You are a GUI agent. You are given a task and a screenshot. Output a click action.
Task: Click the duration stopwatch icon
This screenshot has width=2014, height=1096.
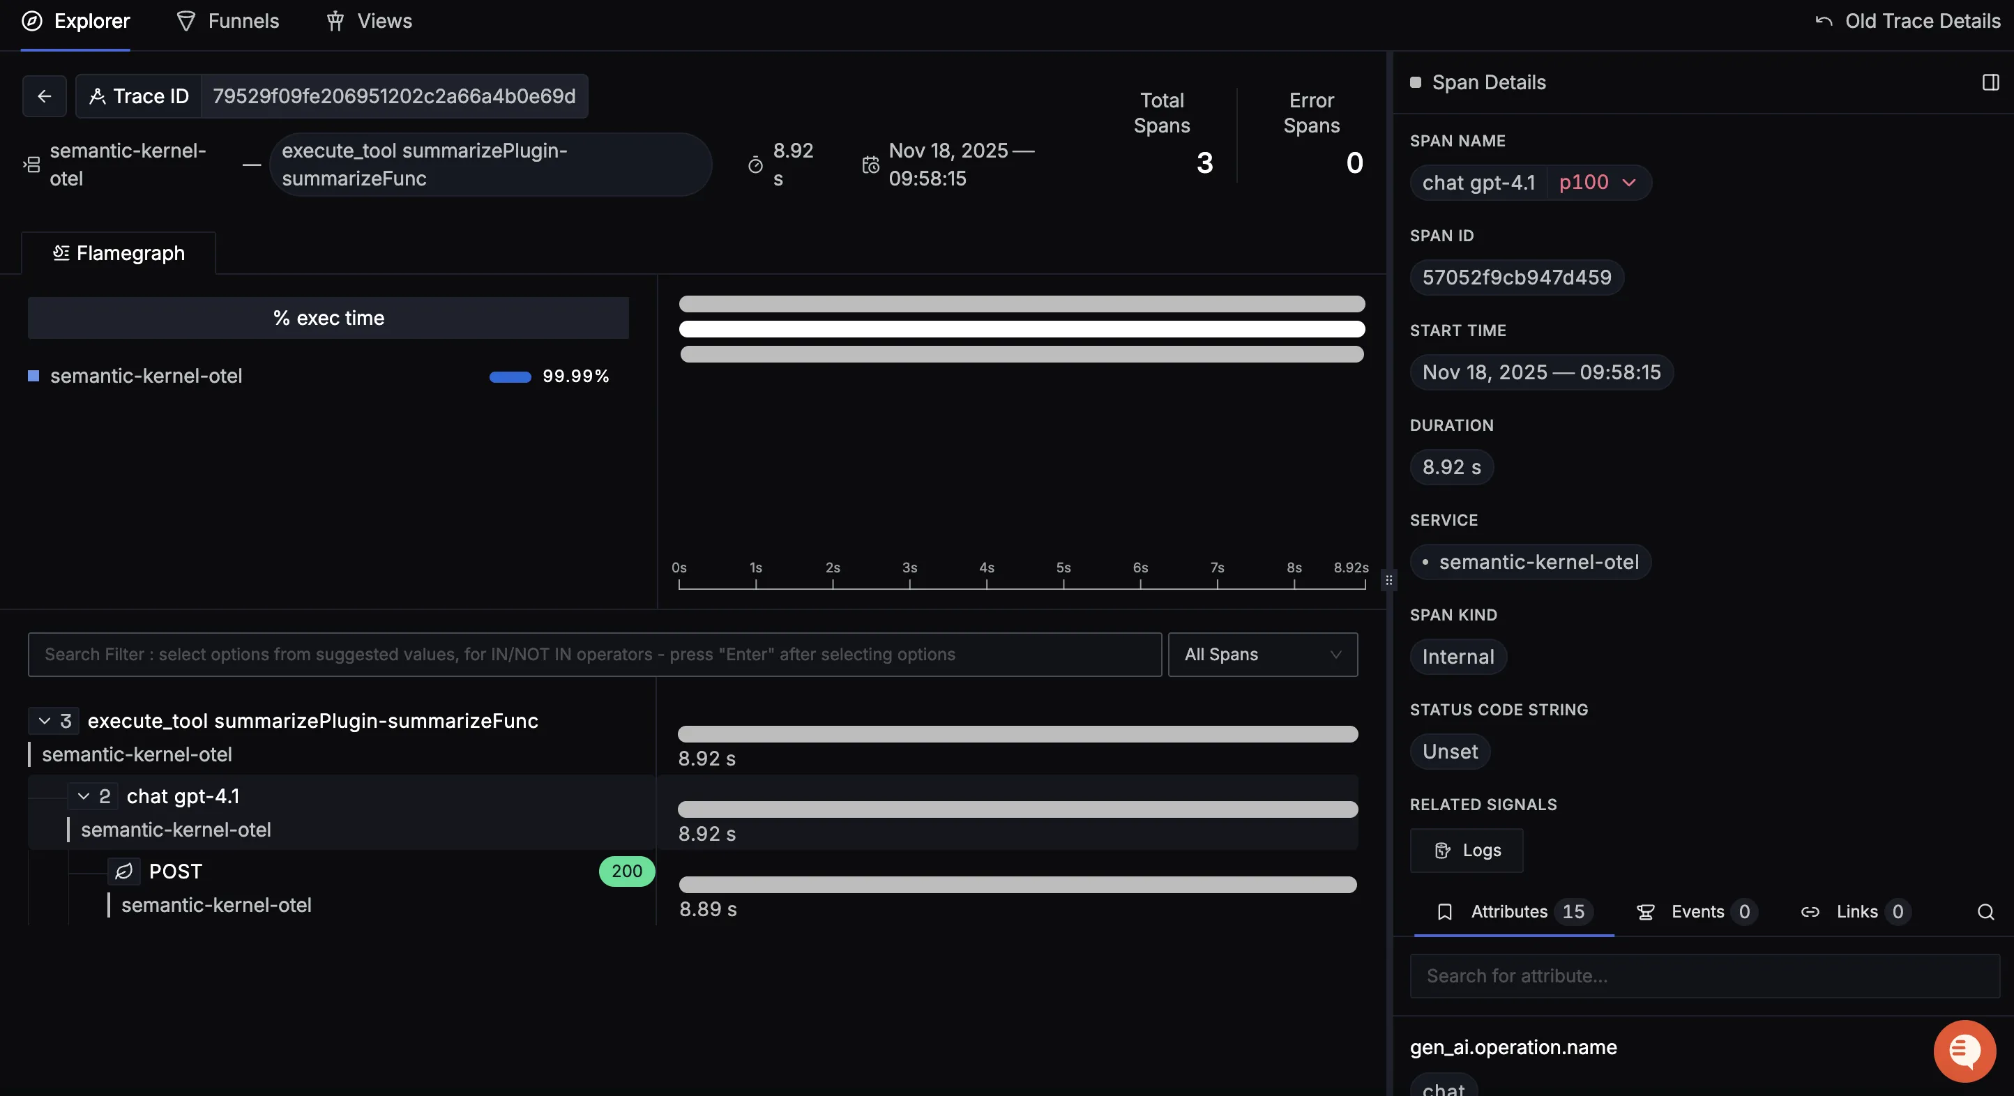pos(755,164)
